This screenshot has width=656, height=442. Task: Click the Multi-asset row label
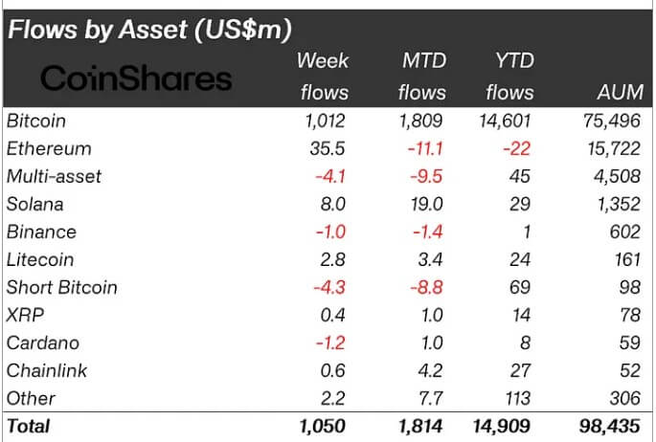point(54,176)
